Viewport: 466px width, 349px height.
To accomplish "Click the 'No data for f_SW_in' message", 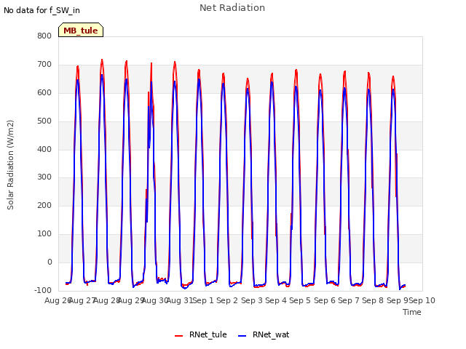I will 42,10.
